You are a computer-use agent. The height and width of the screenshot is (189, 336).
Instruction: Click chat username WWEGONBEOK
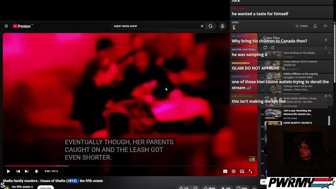pyautogui.click(x=241, y=63)
